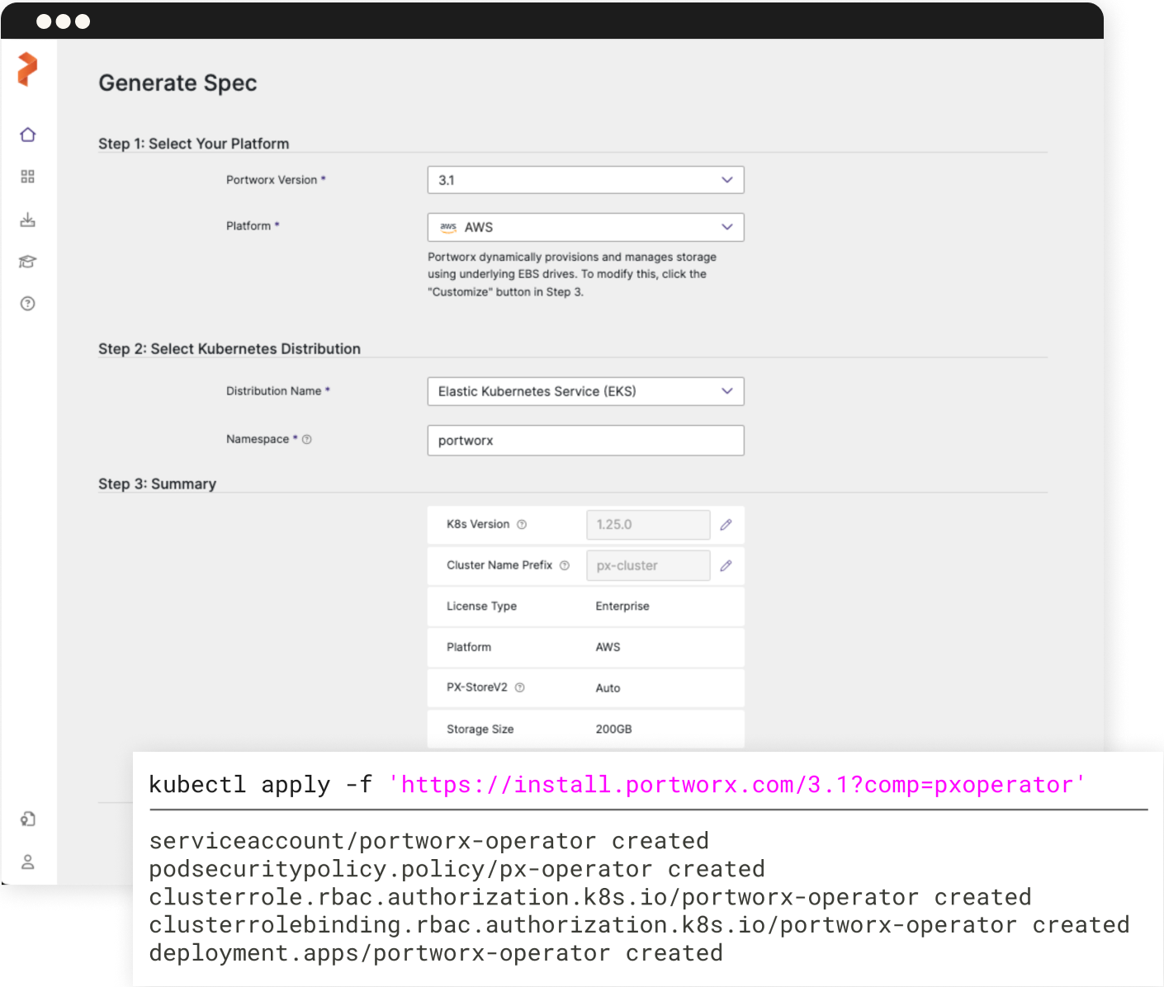1164x987 pixels.
Task: Click the Platform AWS summary value
Action: tap(608, 648)
